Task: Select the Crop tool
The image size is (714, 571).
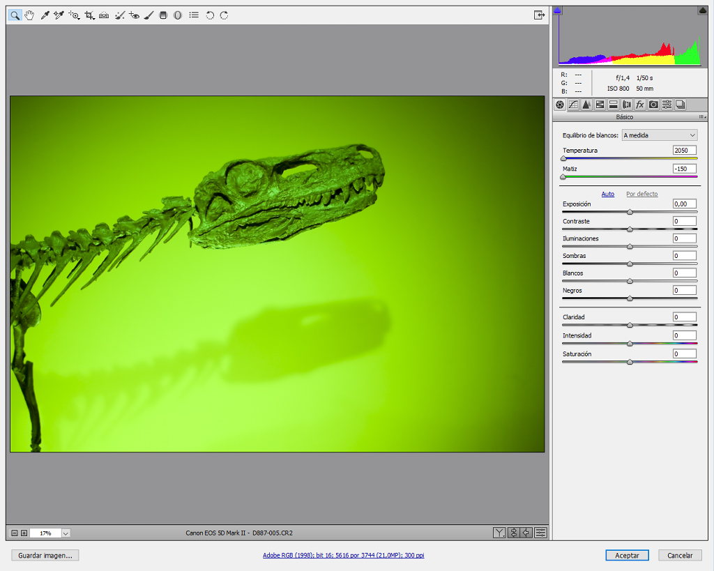Action: [89, 15]
